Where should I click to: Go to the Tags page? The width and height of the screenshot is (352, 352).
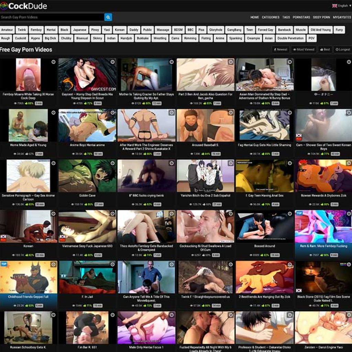(286, 17)
